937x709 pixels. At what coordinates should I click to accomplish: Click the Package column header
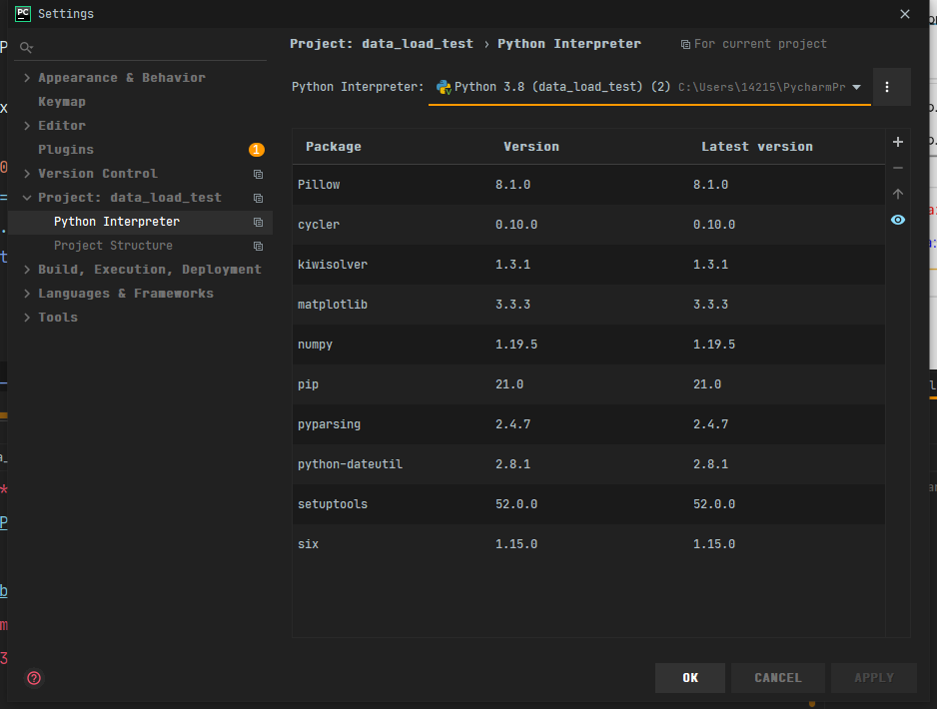[334, 147]
